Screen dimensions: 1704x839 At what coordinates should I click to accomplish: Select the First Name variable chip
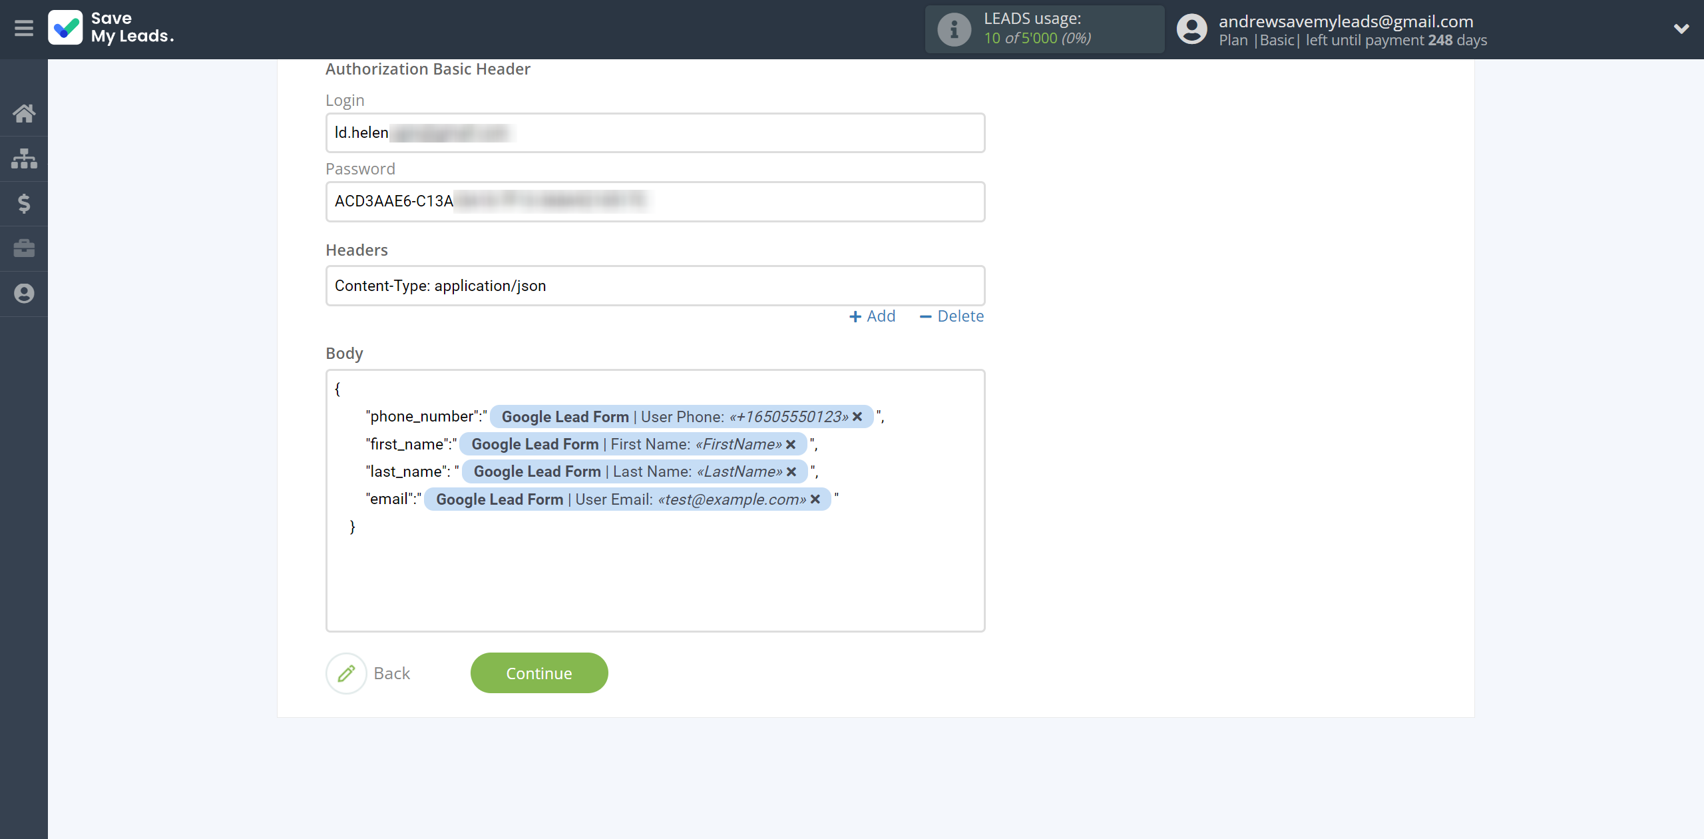[x=633, y=444]
